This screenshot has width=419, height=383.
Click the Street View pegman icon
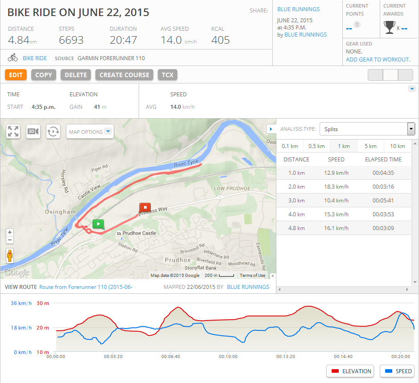coord(10,256)
